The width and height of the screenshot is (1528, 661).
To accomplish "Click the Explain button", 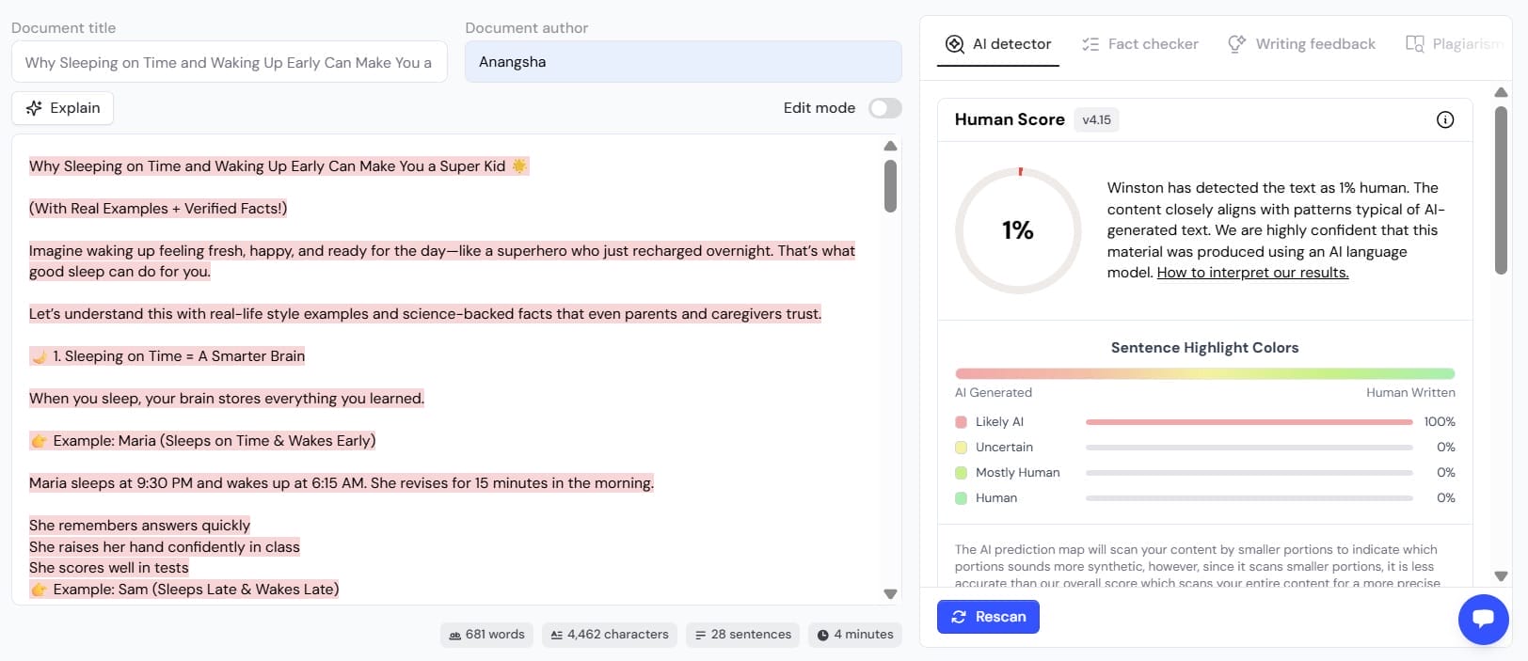I will coord(62,108).
